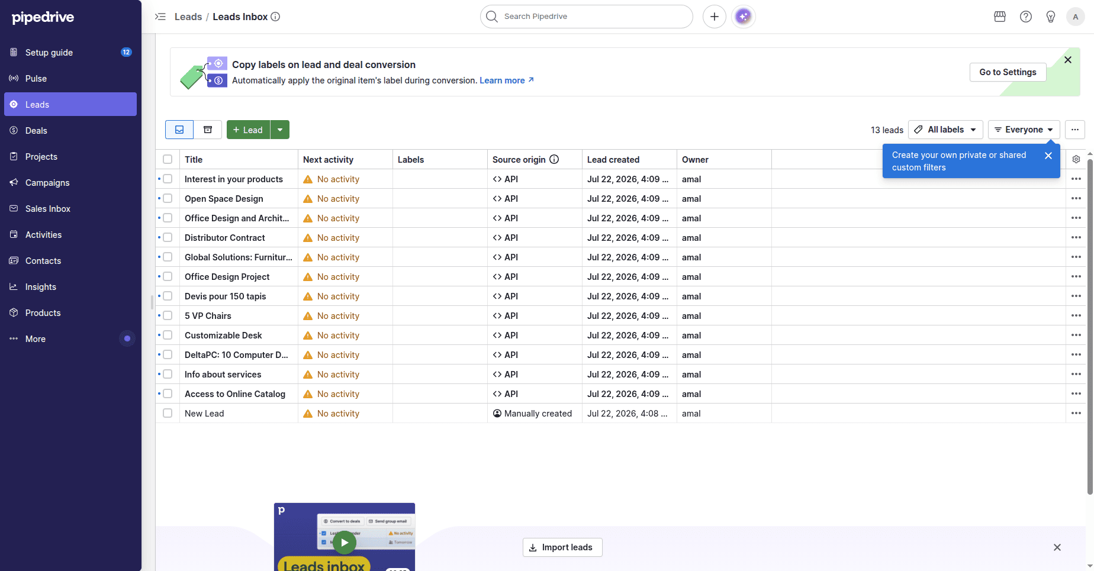Click the vertical scrollbar of leads list
Image resolution: width=1094 pixels, height=571 pixels.
coord(1090,325)
